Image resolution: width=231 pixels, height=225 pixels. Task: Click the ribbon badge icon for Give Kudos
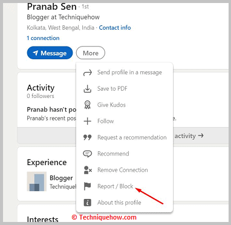click(x=88, y=105)
